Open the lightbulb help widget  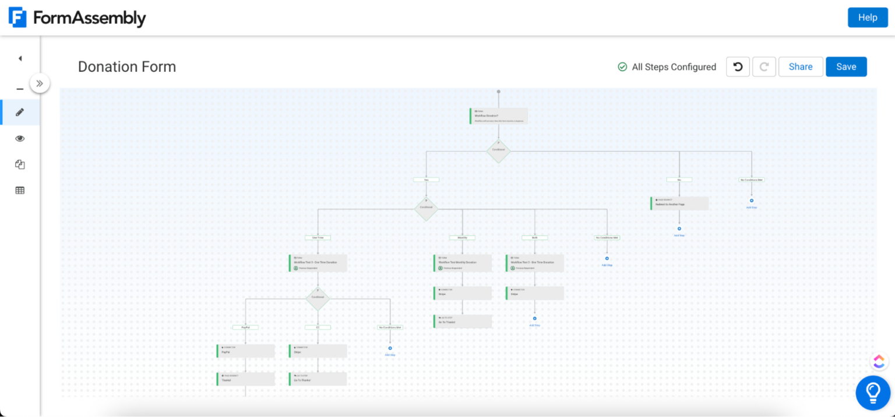coord(872,393)
